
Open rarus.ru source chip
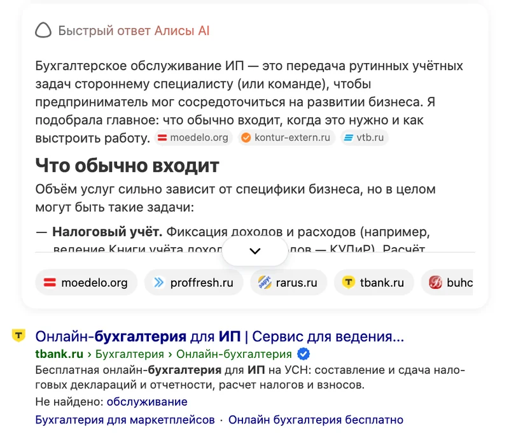[288, 283]
